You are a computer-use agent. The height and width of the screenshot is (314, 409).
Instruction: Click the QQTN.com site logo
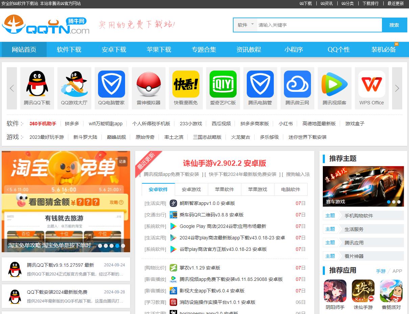(46, 24)
